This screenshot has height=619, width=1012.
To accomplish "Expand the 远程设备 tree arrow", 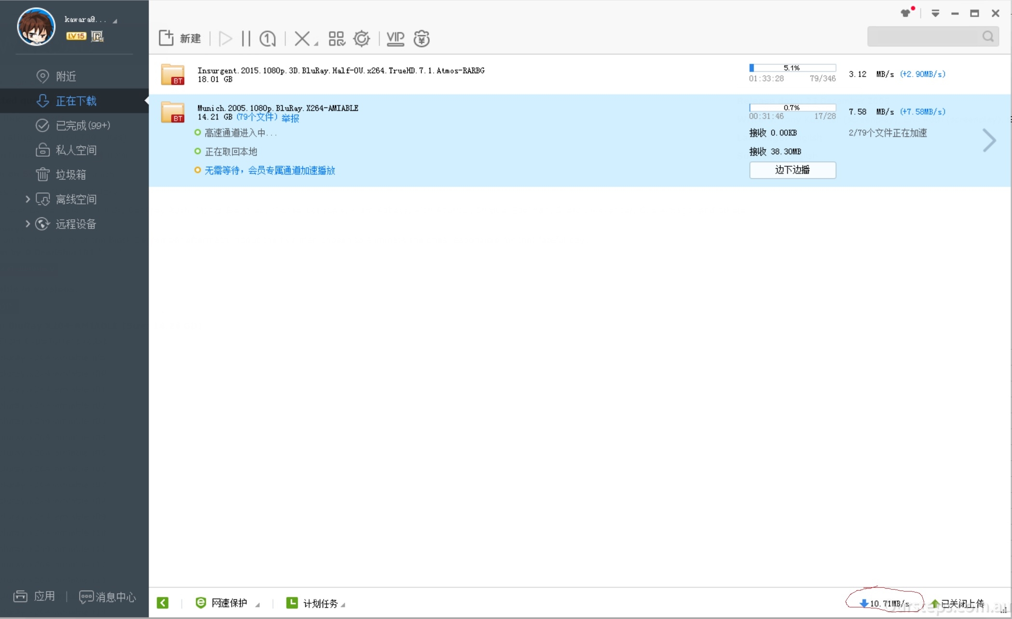I will (x=27, y=224).
